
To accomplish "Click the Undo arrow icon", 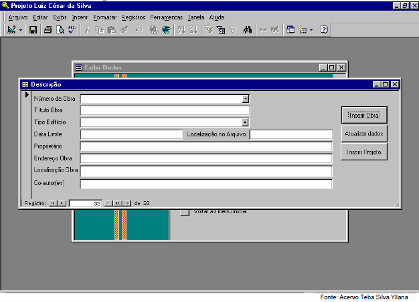I will click(139, 29).
